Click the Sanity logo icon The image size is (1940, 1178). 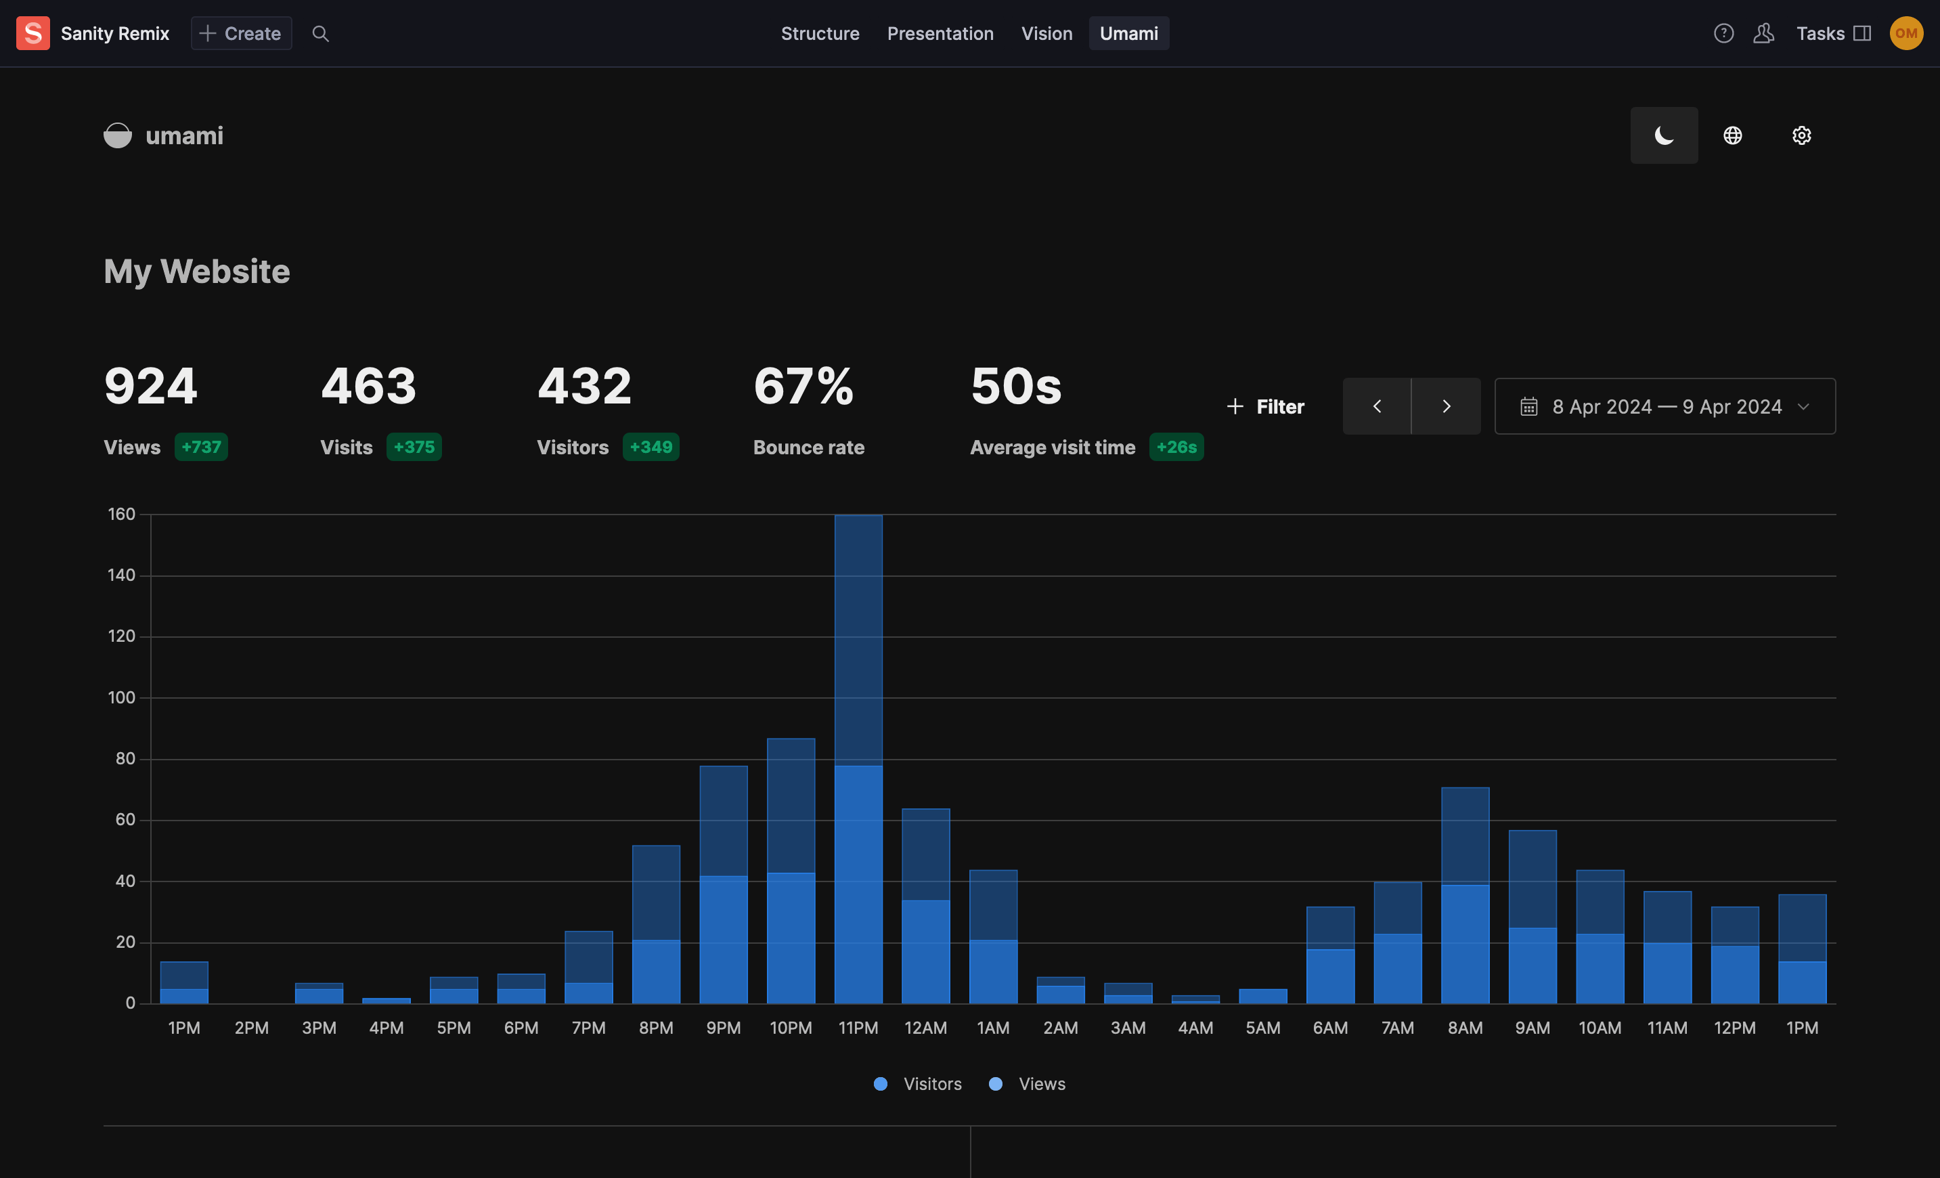pyautogui.click(x=32, y=33)
